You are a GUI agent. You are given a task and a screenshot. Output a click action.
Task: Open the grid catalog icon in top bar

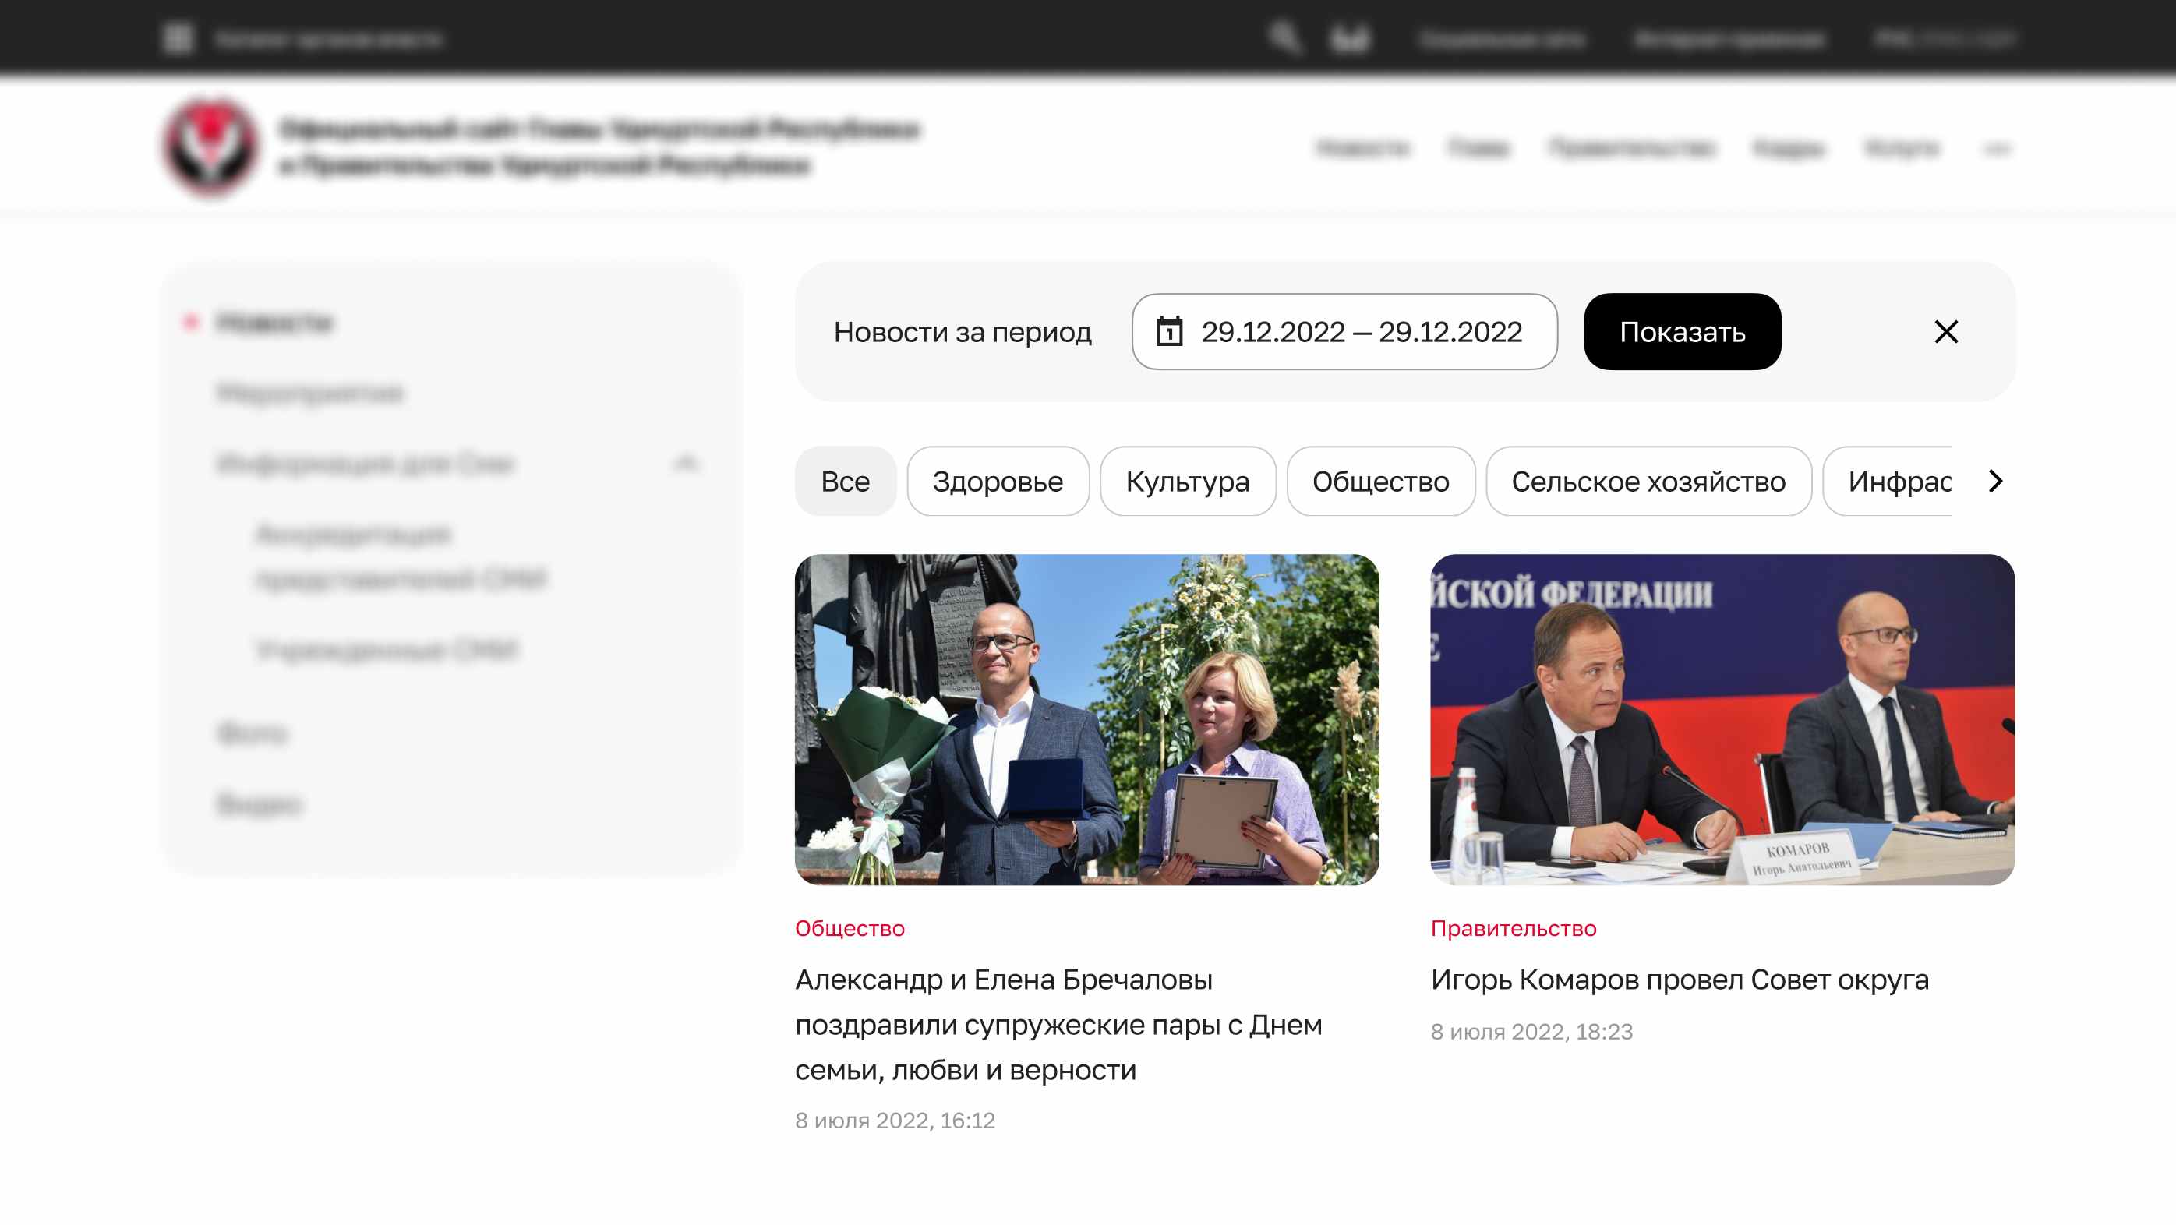tap(178, 38)
